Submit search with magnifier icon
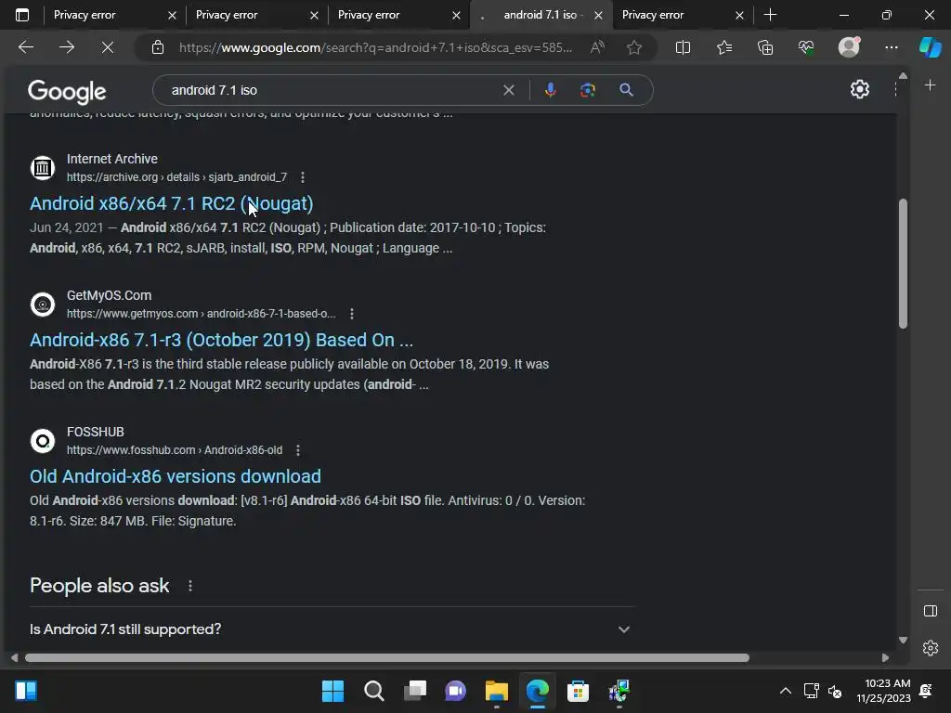 point(627,90)
